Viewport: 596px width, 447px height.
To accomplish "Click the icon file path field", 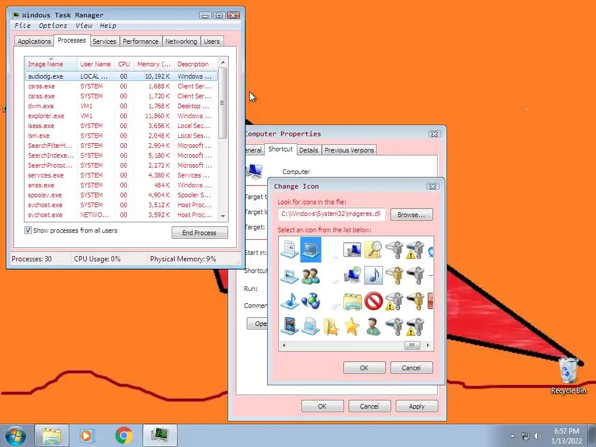I will coord(331,214).
